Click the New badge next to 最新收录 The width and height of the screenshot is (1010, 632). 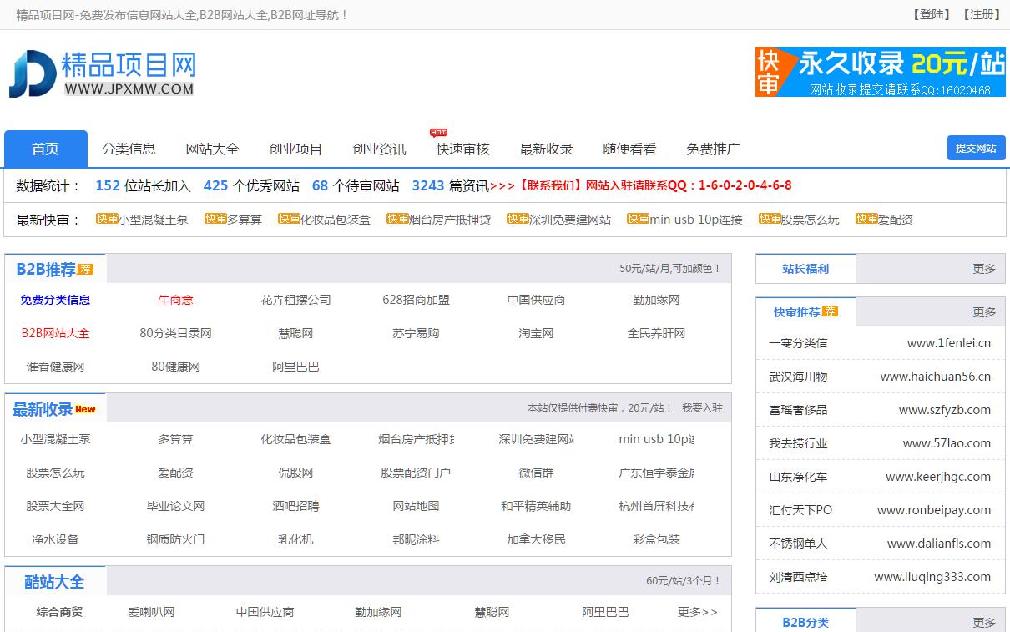click(85, 409)
